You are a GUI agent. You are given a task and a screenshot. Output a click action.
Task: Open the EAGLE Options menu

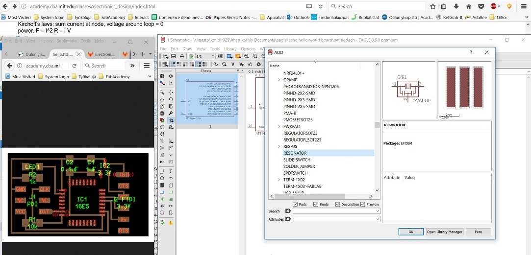pyautogui.click(x=248, y=49)
